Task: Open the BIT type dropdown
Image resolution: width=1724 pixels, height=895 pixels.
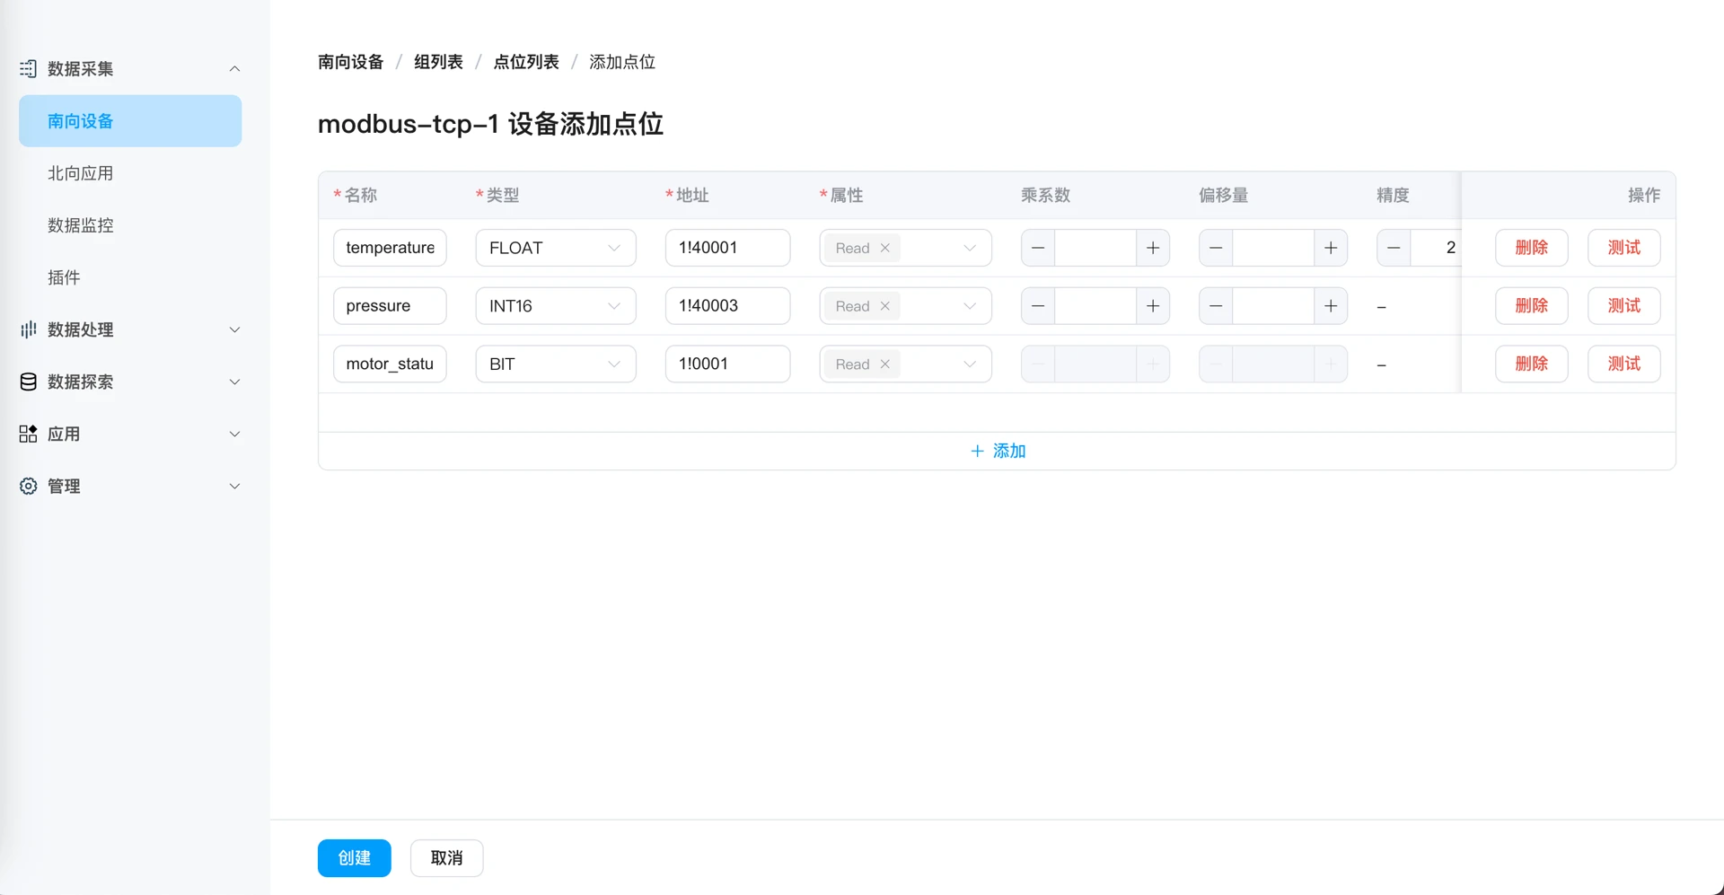Action: [x=555, y=364]
